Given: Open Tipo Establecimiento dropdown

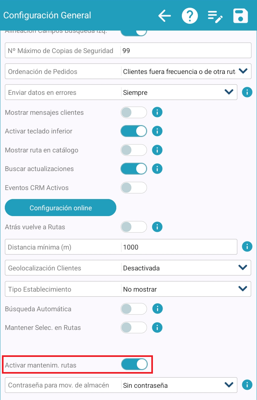Looking at the screenshot, I should tap(243, 289).
